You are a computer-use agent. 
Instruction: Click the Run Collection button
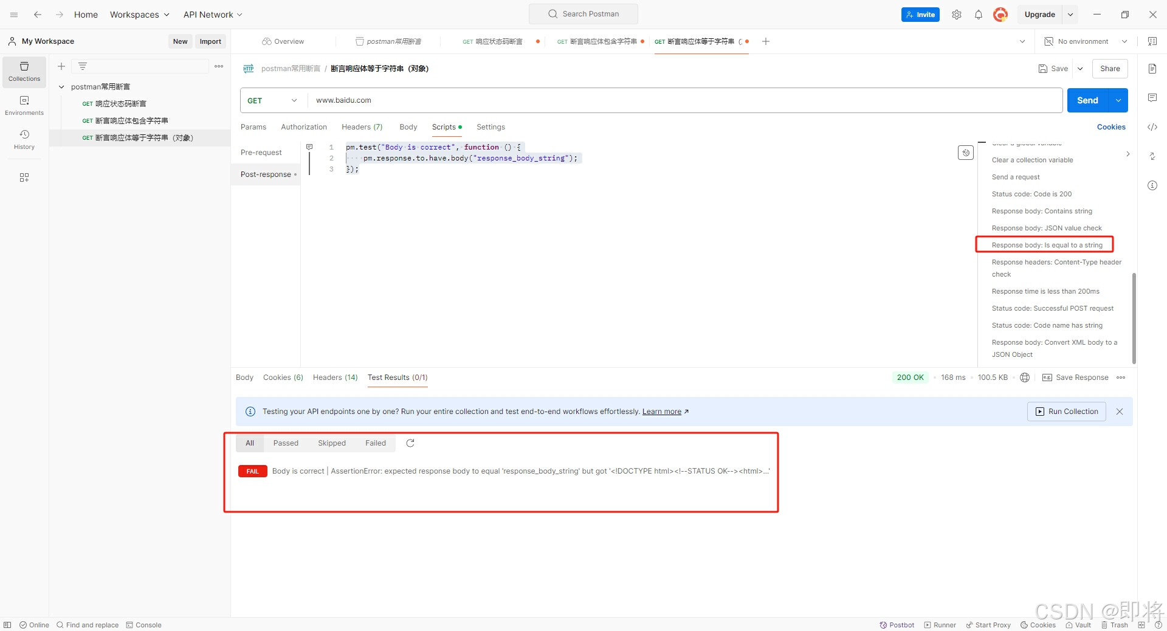(1067, 412)
